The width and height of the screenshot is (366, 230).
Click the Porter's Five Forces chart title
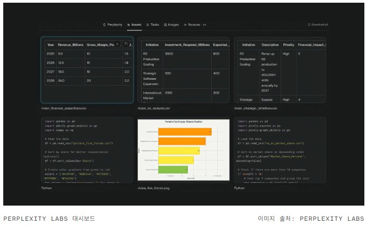point(184,122)
